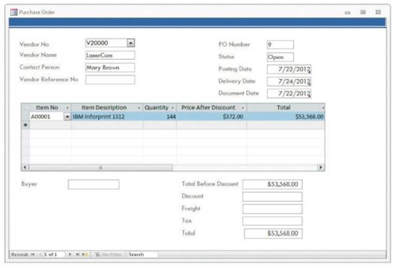
Task: Close the Purchase Order window
Action: pos(378,12)
